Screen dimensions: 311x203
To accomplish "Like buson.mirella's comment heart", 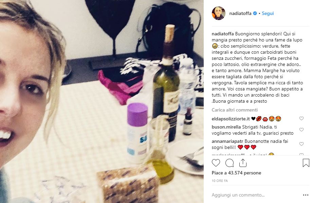I will click(x=301, y=130).
